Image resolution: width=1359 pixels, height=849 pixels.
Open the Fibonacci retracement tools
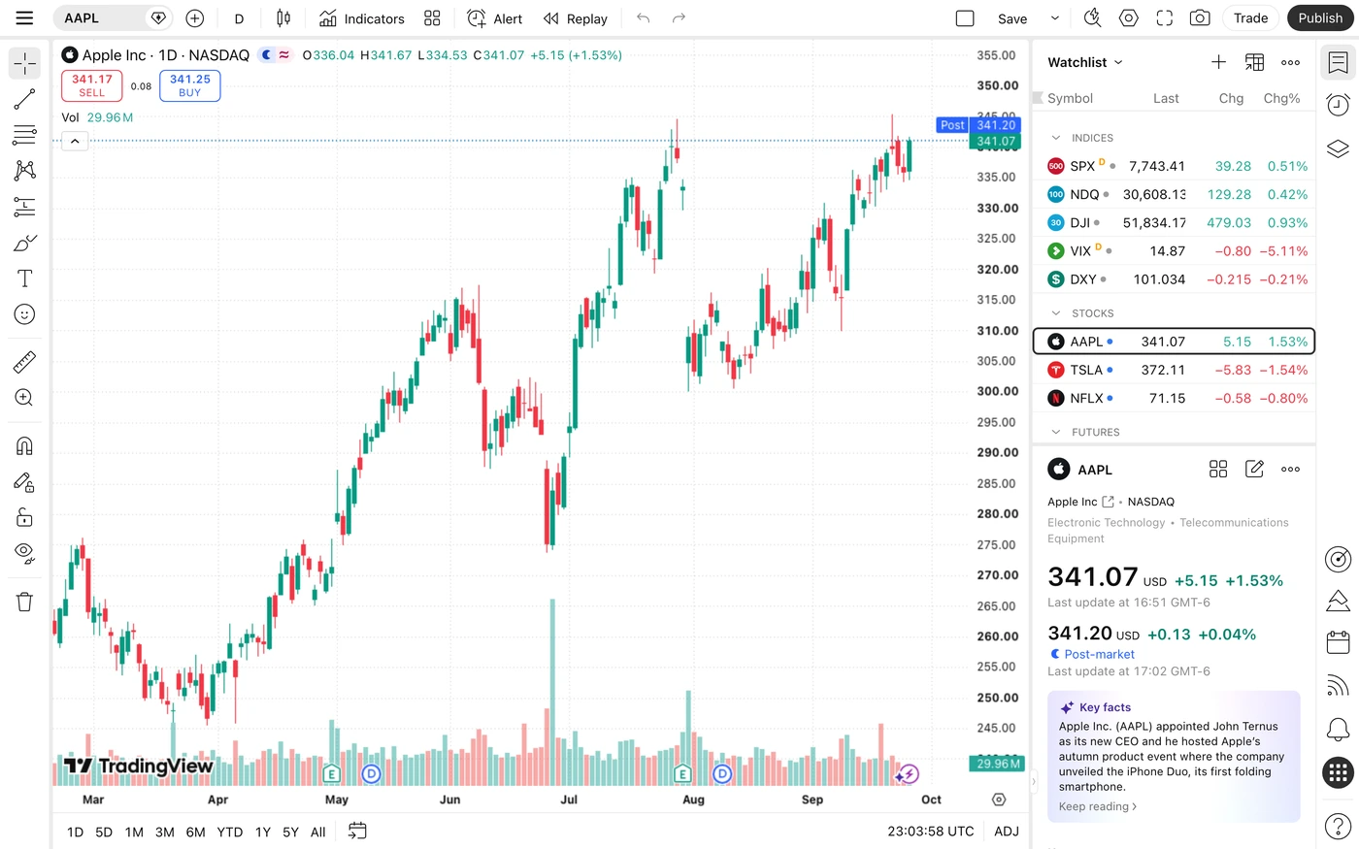pos(24,135)
